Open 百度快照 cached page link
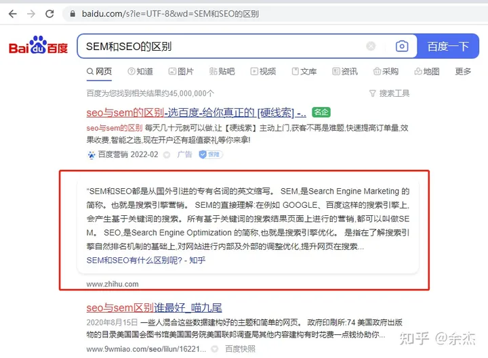 [x=240, y=349]
